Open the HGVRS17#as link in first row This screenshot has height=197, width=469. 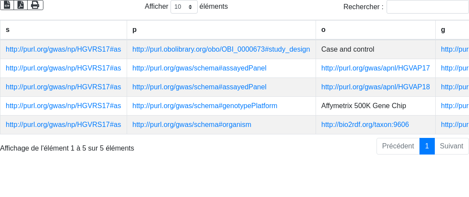63,49
